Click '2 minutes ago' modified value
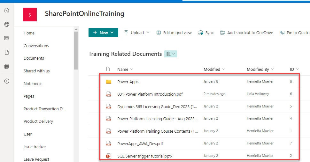310x162 pixels. coord(214,94)
